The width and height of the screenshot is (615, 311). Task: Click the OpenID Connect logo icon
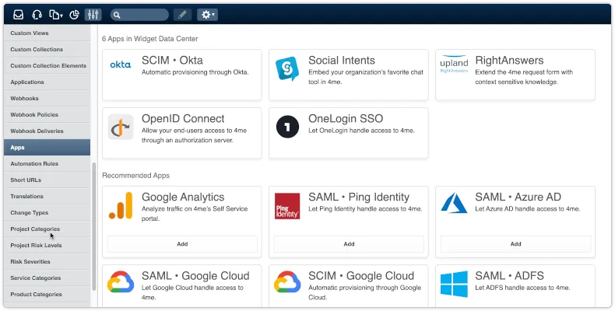tap(121, 127)
